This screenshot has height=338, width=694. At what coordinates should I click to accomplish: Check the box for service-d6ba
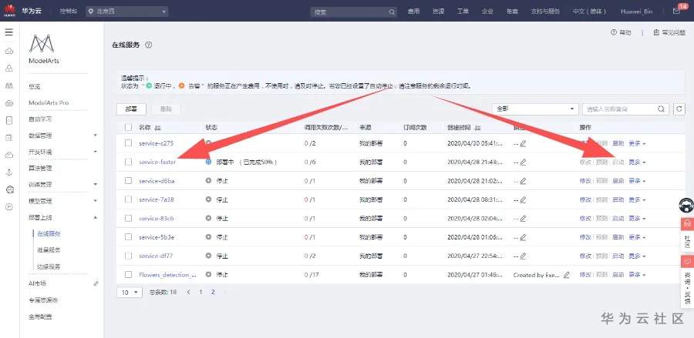pyautogui.click(x=128, y=181)
